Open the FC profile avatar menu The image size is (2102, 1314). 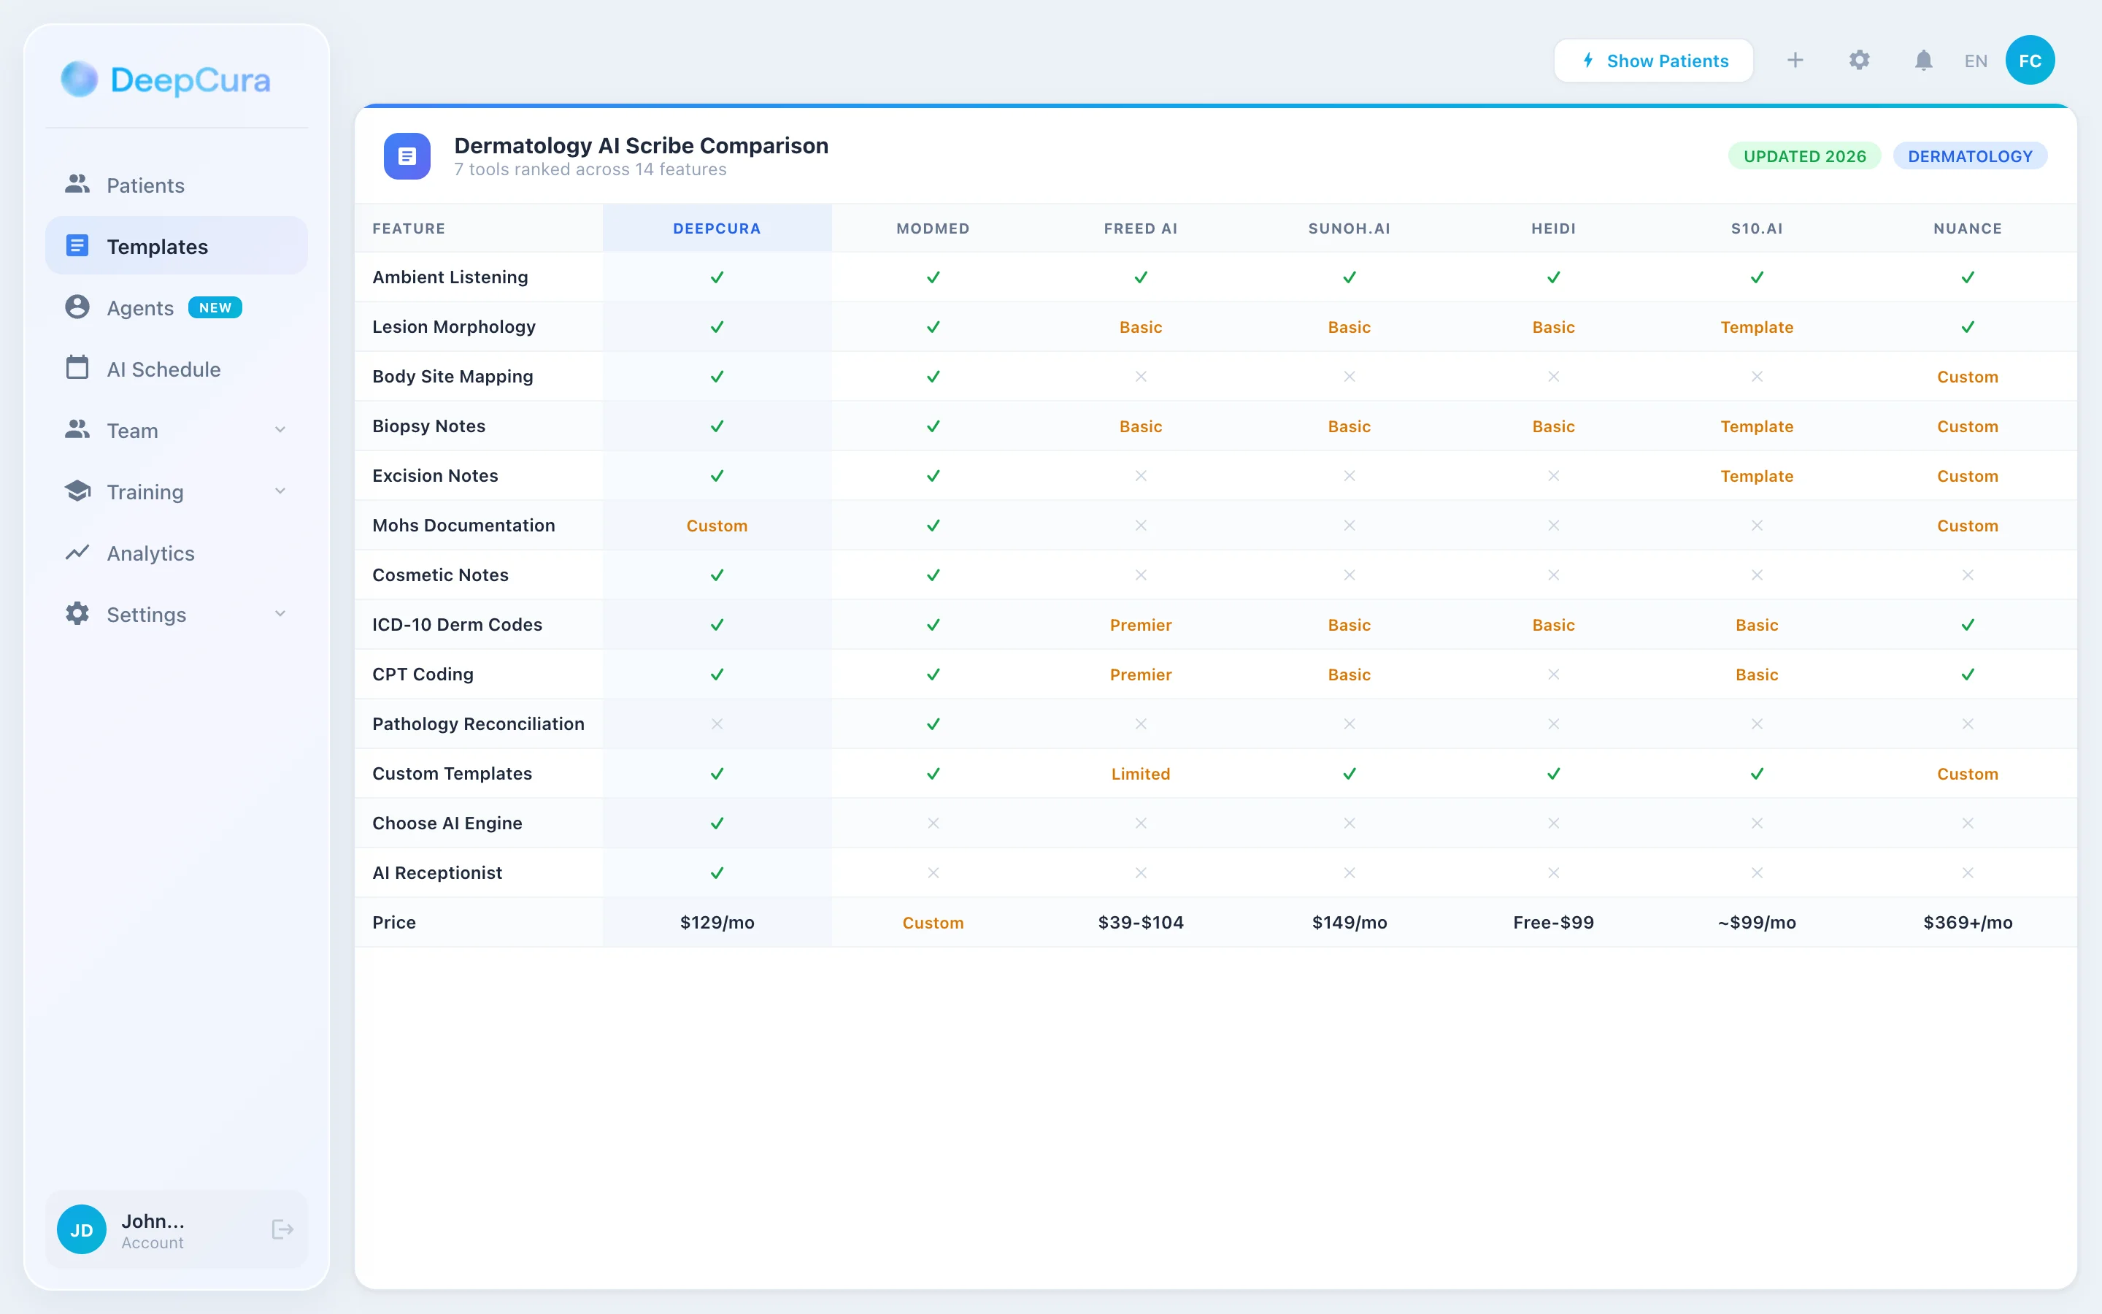(x=2030, y=60)
